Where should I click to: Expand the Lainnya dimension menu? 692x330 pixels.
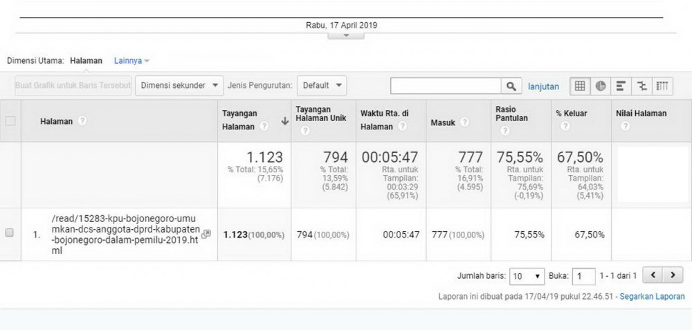click(131, 61)
